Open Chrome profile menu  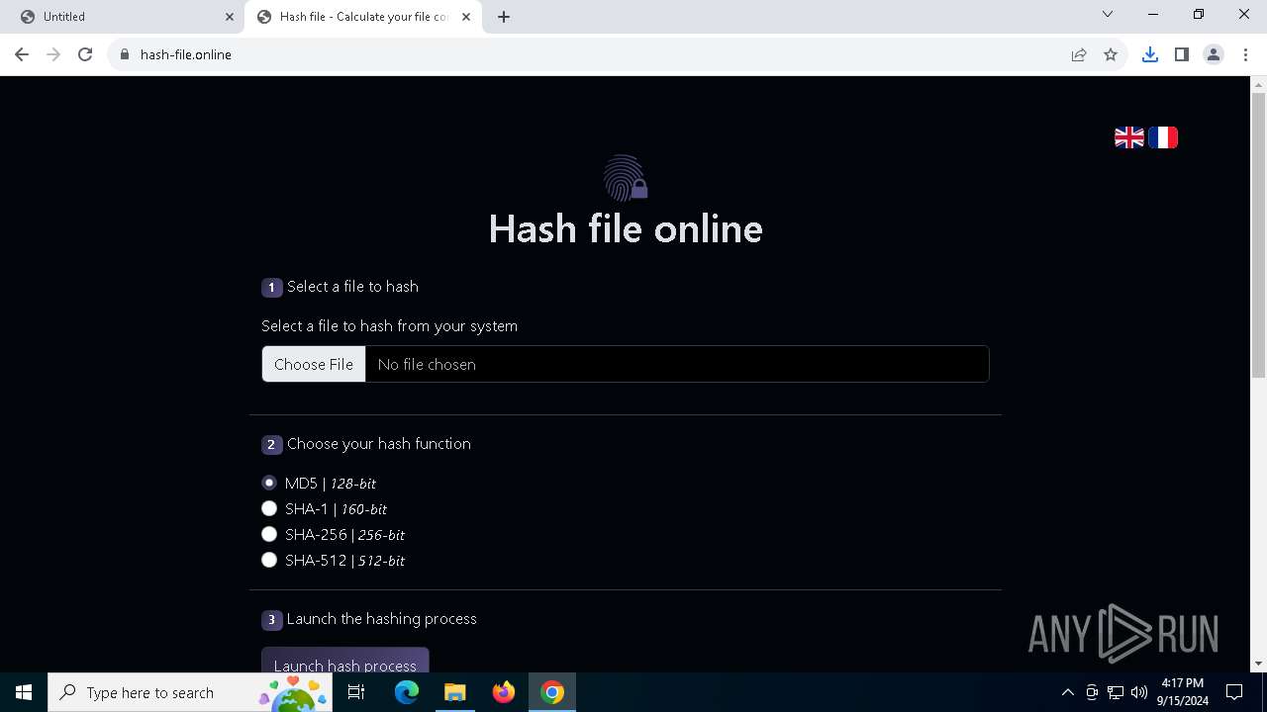coord(1214,54)
